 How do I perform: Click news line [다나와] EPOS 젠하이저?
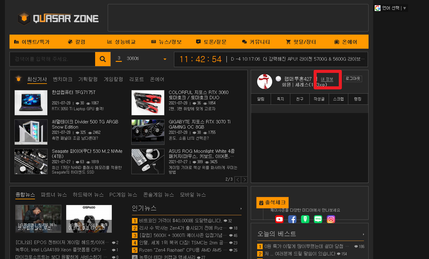62,242
